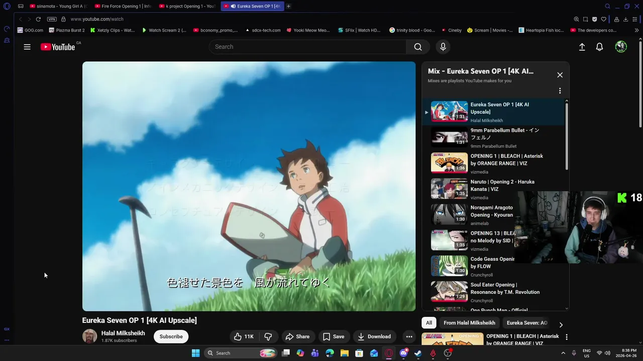Open the YouTube upload/create icon
This screenshot has height=361, width=643.
[x=582, y=47]
